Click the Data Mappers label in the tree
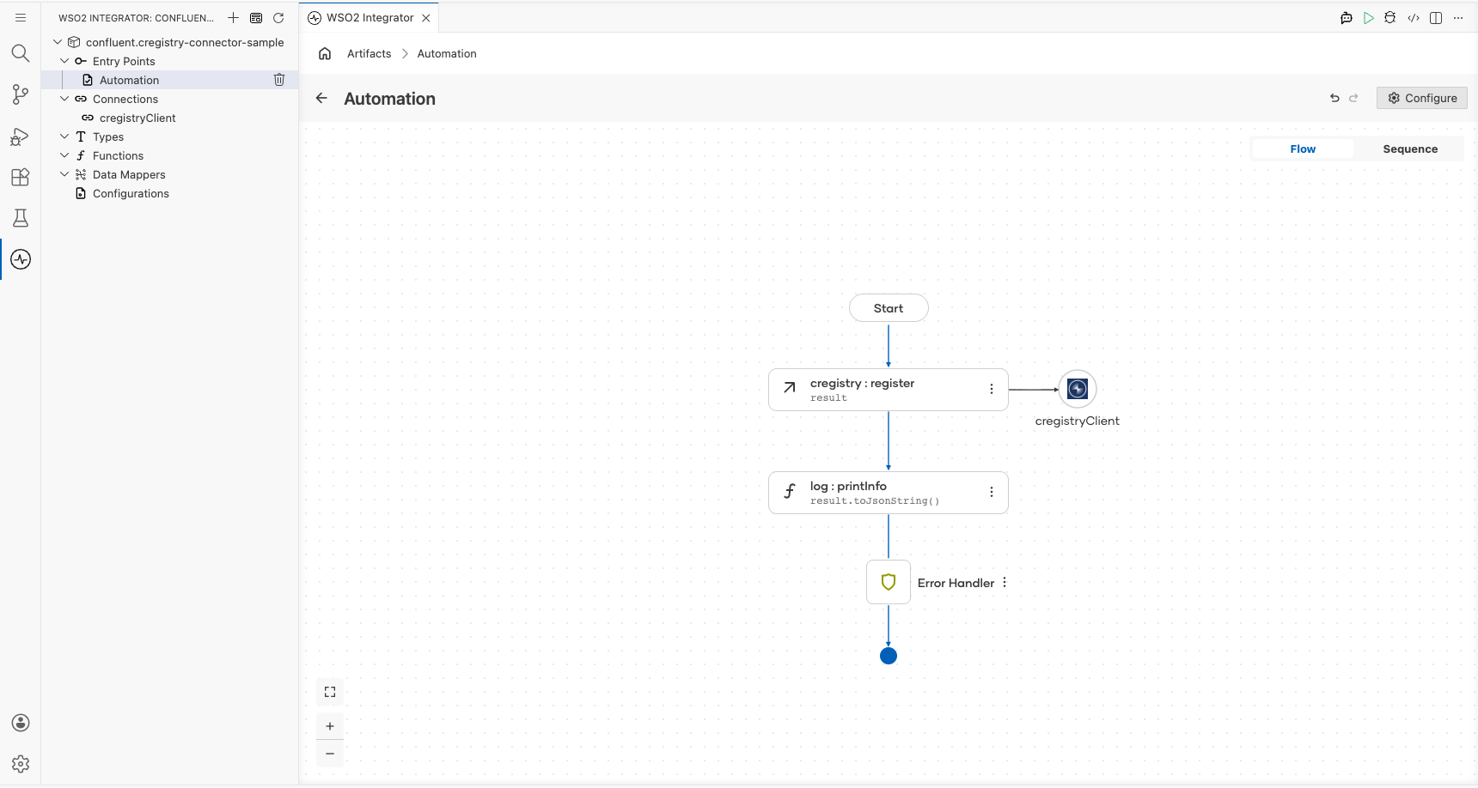Screen dimensions: 1478x788 [x=129, y=174]
